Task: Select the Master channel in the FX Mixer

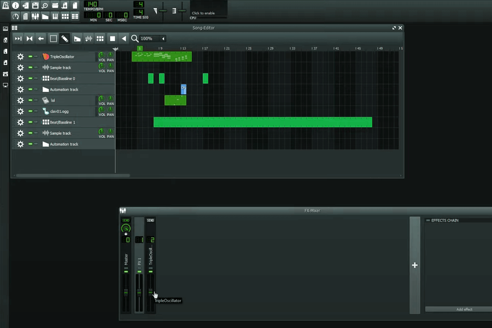Action: 125,256
